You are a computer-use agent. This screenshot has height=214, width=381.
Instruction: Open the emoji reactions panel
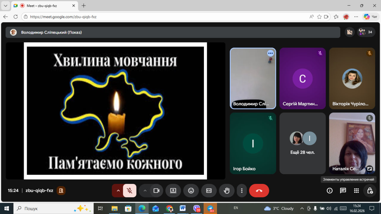tap(191, 191)
